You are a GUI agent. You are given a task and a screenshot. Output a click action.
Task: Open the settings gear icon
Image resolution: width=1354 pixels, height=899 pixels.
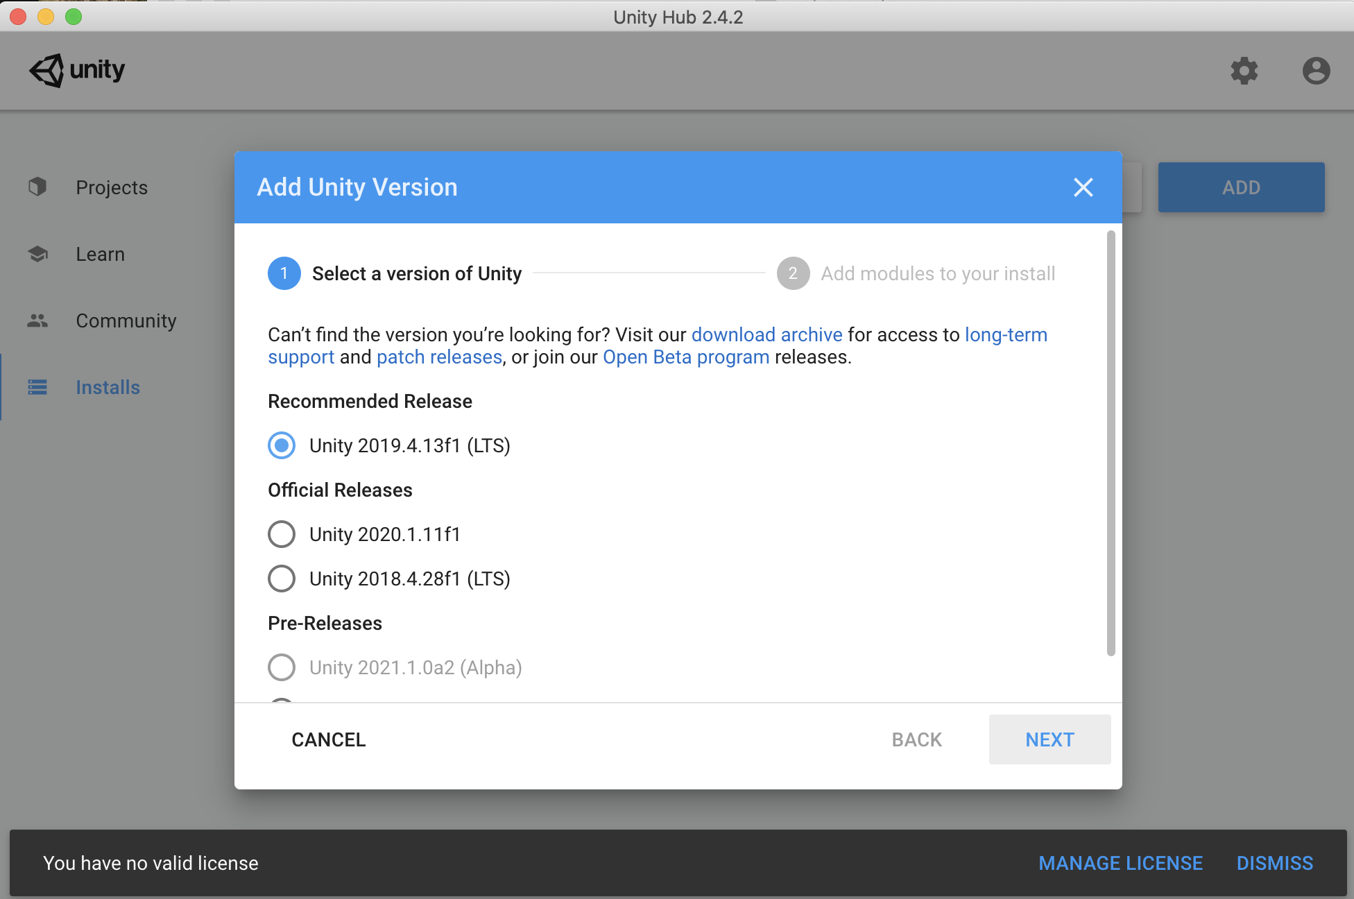click(x=1244, y=71)
